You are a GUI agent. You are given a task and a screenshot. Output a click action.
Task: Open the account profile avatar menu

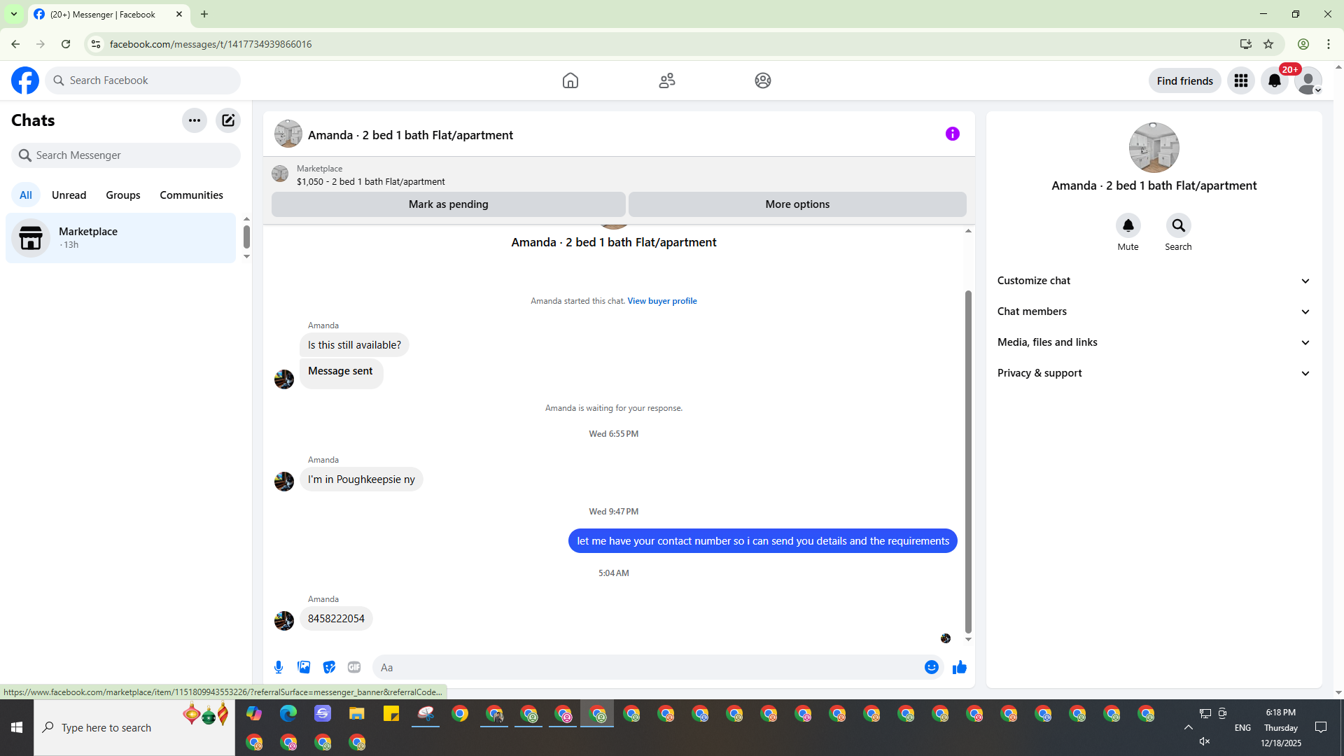pyautogui.click(x=1308, y=80)
